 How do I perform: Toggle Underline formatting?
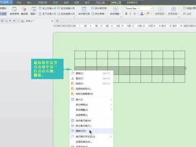(x=134, y=14)
